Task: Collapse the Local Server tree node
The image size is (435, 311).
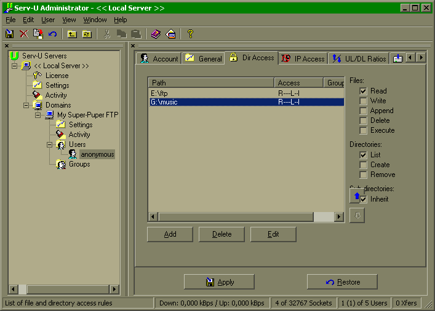Action: 14,66
